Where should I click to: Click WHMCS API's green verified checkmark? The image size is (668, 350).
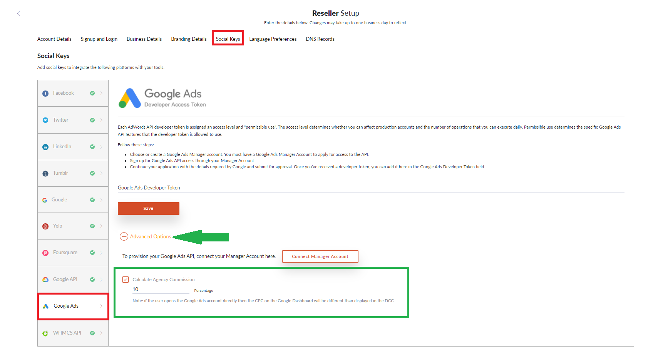click(x=92, y=333)
